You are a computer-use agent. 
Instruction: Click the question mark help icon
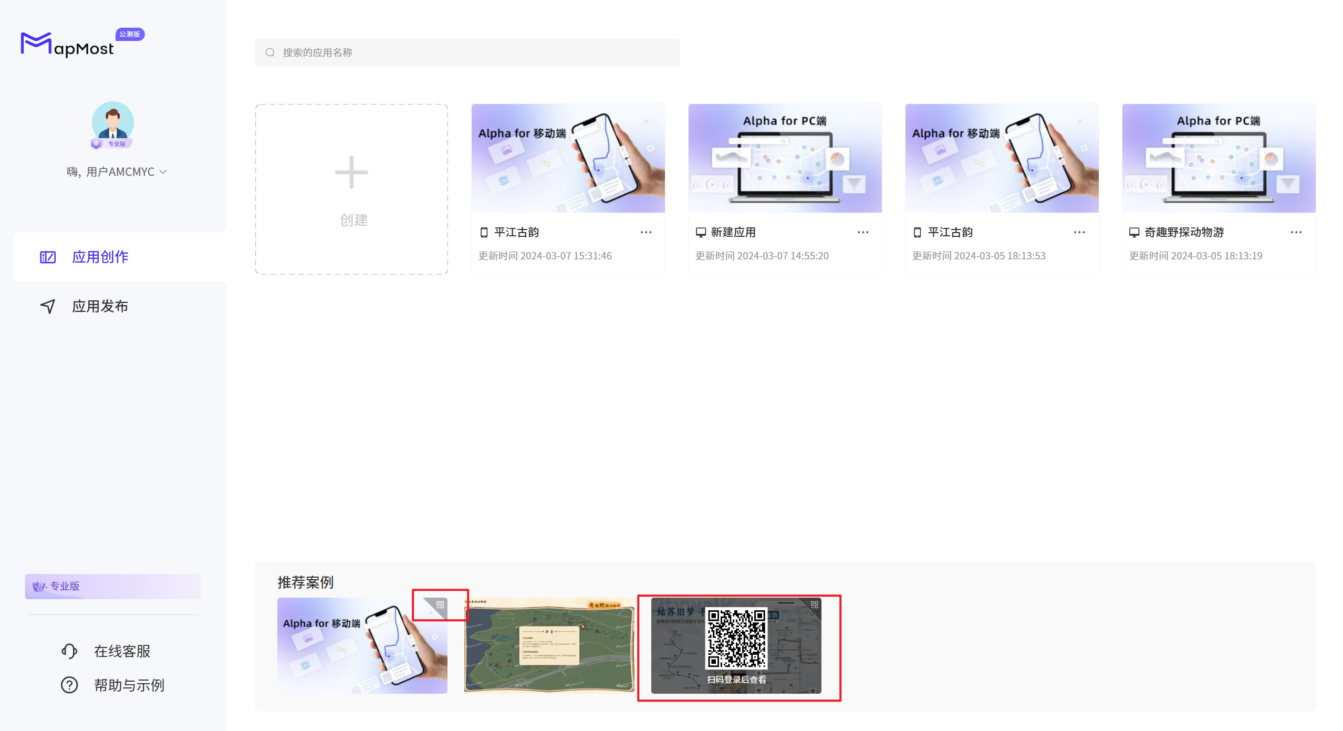[x=69, y=685]
